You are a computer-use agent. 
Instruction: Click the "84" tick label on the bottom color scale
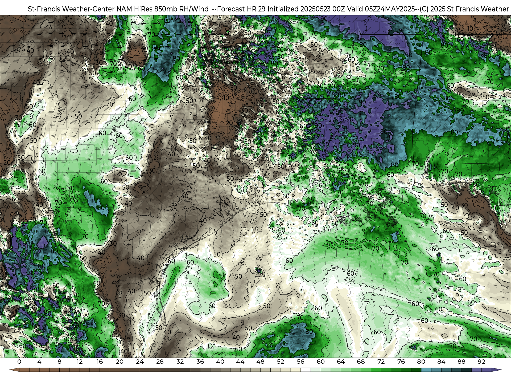tap(441, 362)
